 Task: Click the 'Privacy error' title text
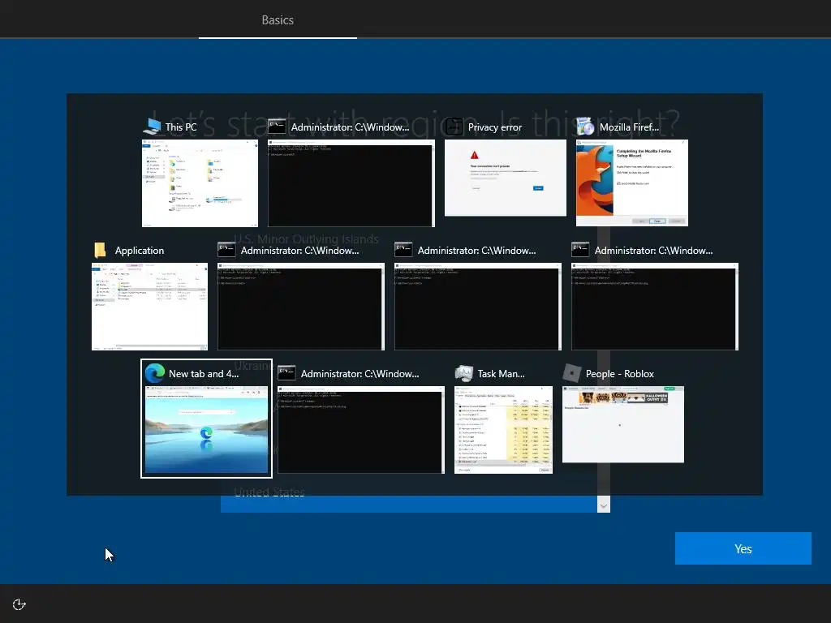(495, 127)
